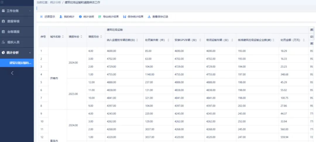This screenshot has width=316, height=142.
Task: Click the 查看保存记录 download icon
Action: [149, 17]
